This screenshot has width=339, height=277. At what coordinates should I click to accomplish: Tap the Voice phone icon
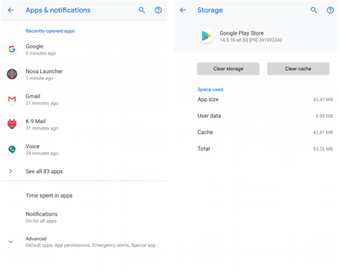pos(12,149)
